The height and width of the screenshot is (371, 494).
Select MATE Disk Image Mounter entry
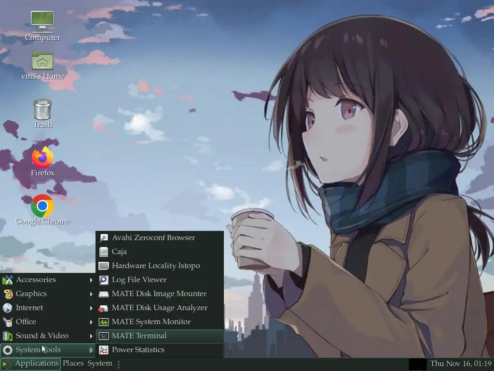pyautogui.click(x=160, y=294)
